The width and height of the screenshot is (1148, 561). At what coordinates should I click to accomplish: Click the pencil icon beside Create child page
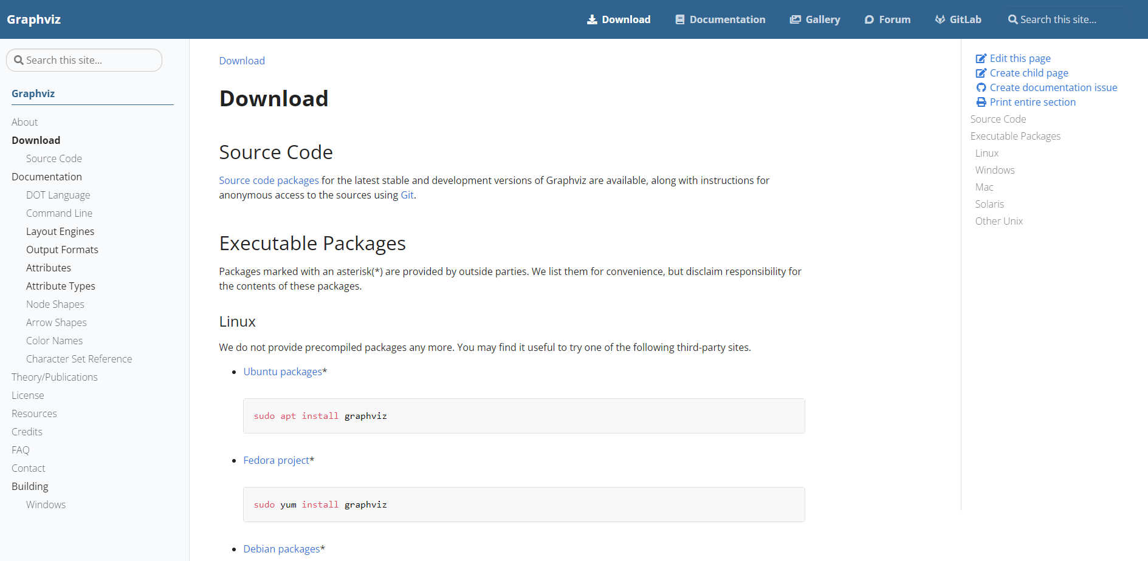[981, 73]
